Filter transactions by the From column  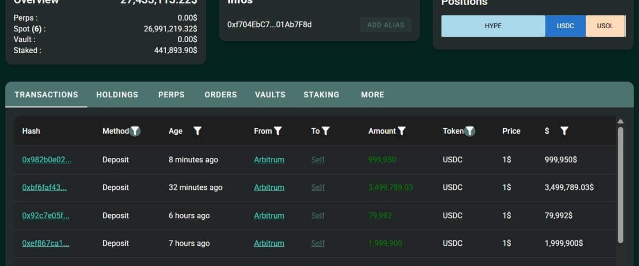click(x=277, y=131)
